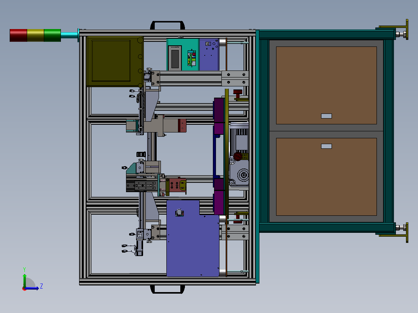Select the yellow segment of the signal tower
418x313 pixels.
[x=35, y=35]
